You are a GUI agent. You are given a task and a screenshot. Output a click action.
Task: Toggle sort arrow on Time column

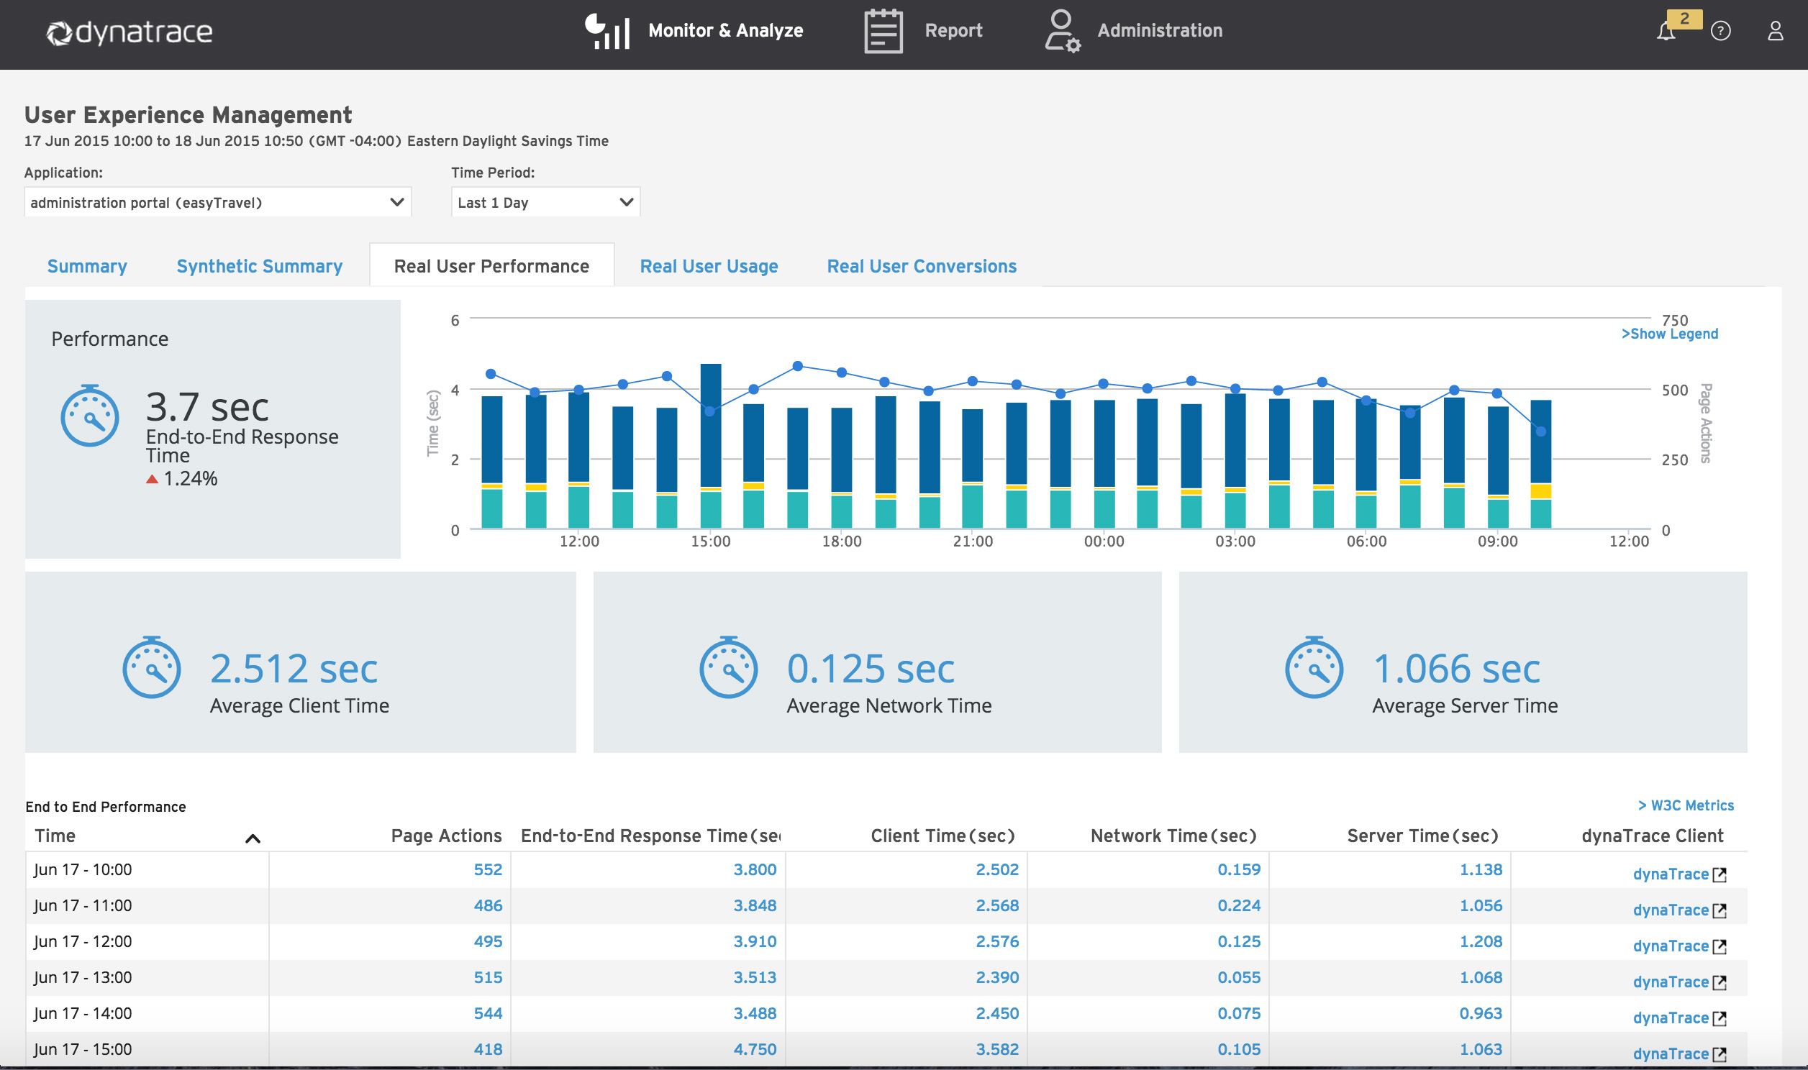pyautogui.click(x=253, y=838)
